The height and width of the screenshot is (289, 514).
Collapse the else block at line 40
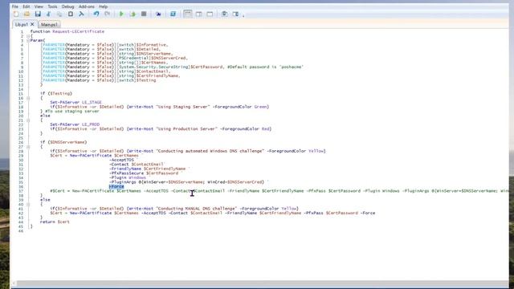28,204
